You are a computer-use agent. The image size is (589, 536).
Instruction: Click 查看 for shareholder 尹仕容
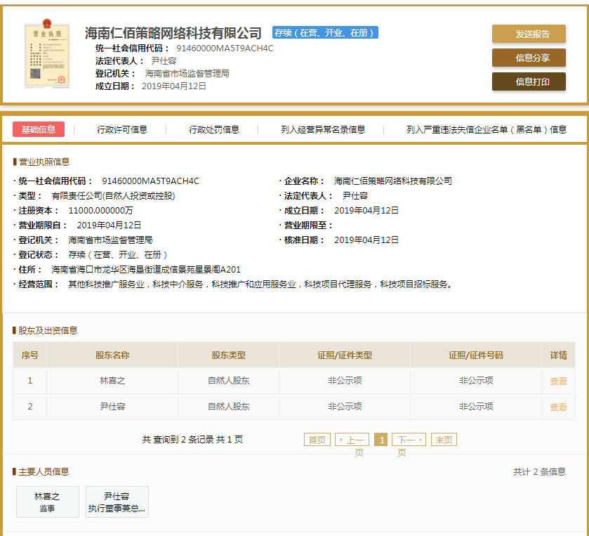tap(560, 407)
